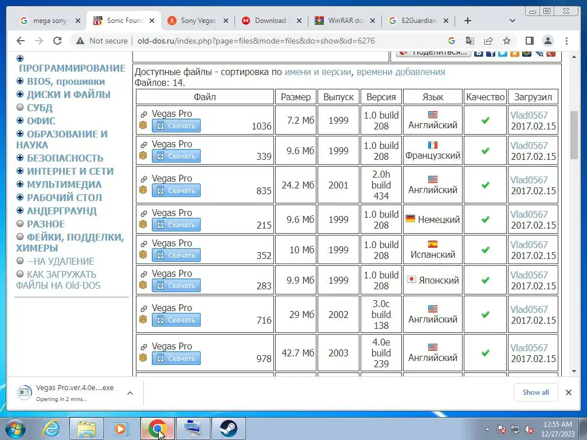Switch to the Sony Vegas tab
Screen dimensions: 587x440
[x=198, y=21]
